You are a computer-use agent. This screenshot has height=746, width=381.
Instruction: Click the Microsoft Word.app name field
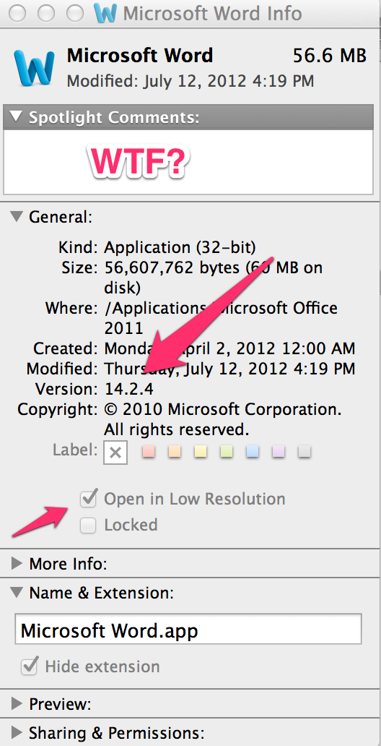tap(188, 629)
